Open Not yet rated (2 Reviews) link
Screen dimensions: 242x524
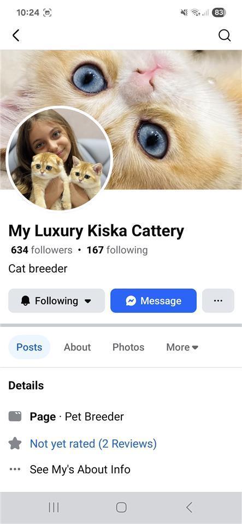pyautogui.click(x=93, y=444)
